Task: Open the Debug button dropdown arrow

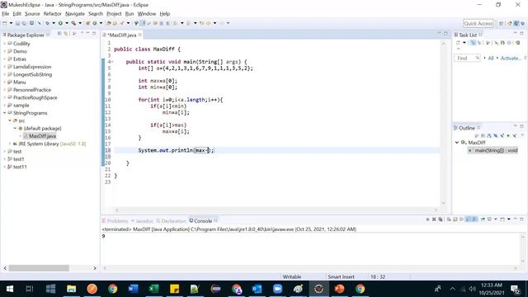Action: pyautogui.click(x=54, y=23)
